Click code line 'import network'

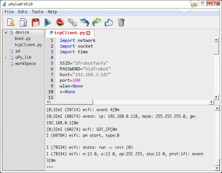click(x=78, y=40)
